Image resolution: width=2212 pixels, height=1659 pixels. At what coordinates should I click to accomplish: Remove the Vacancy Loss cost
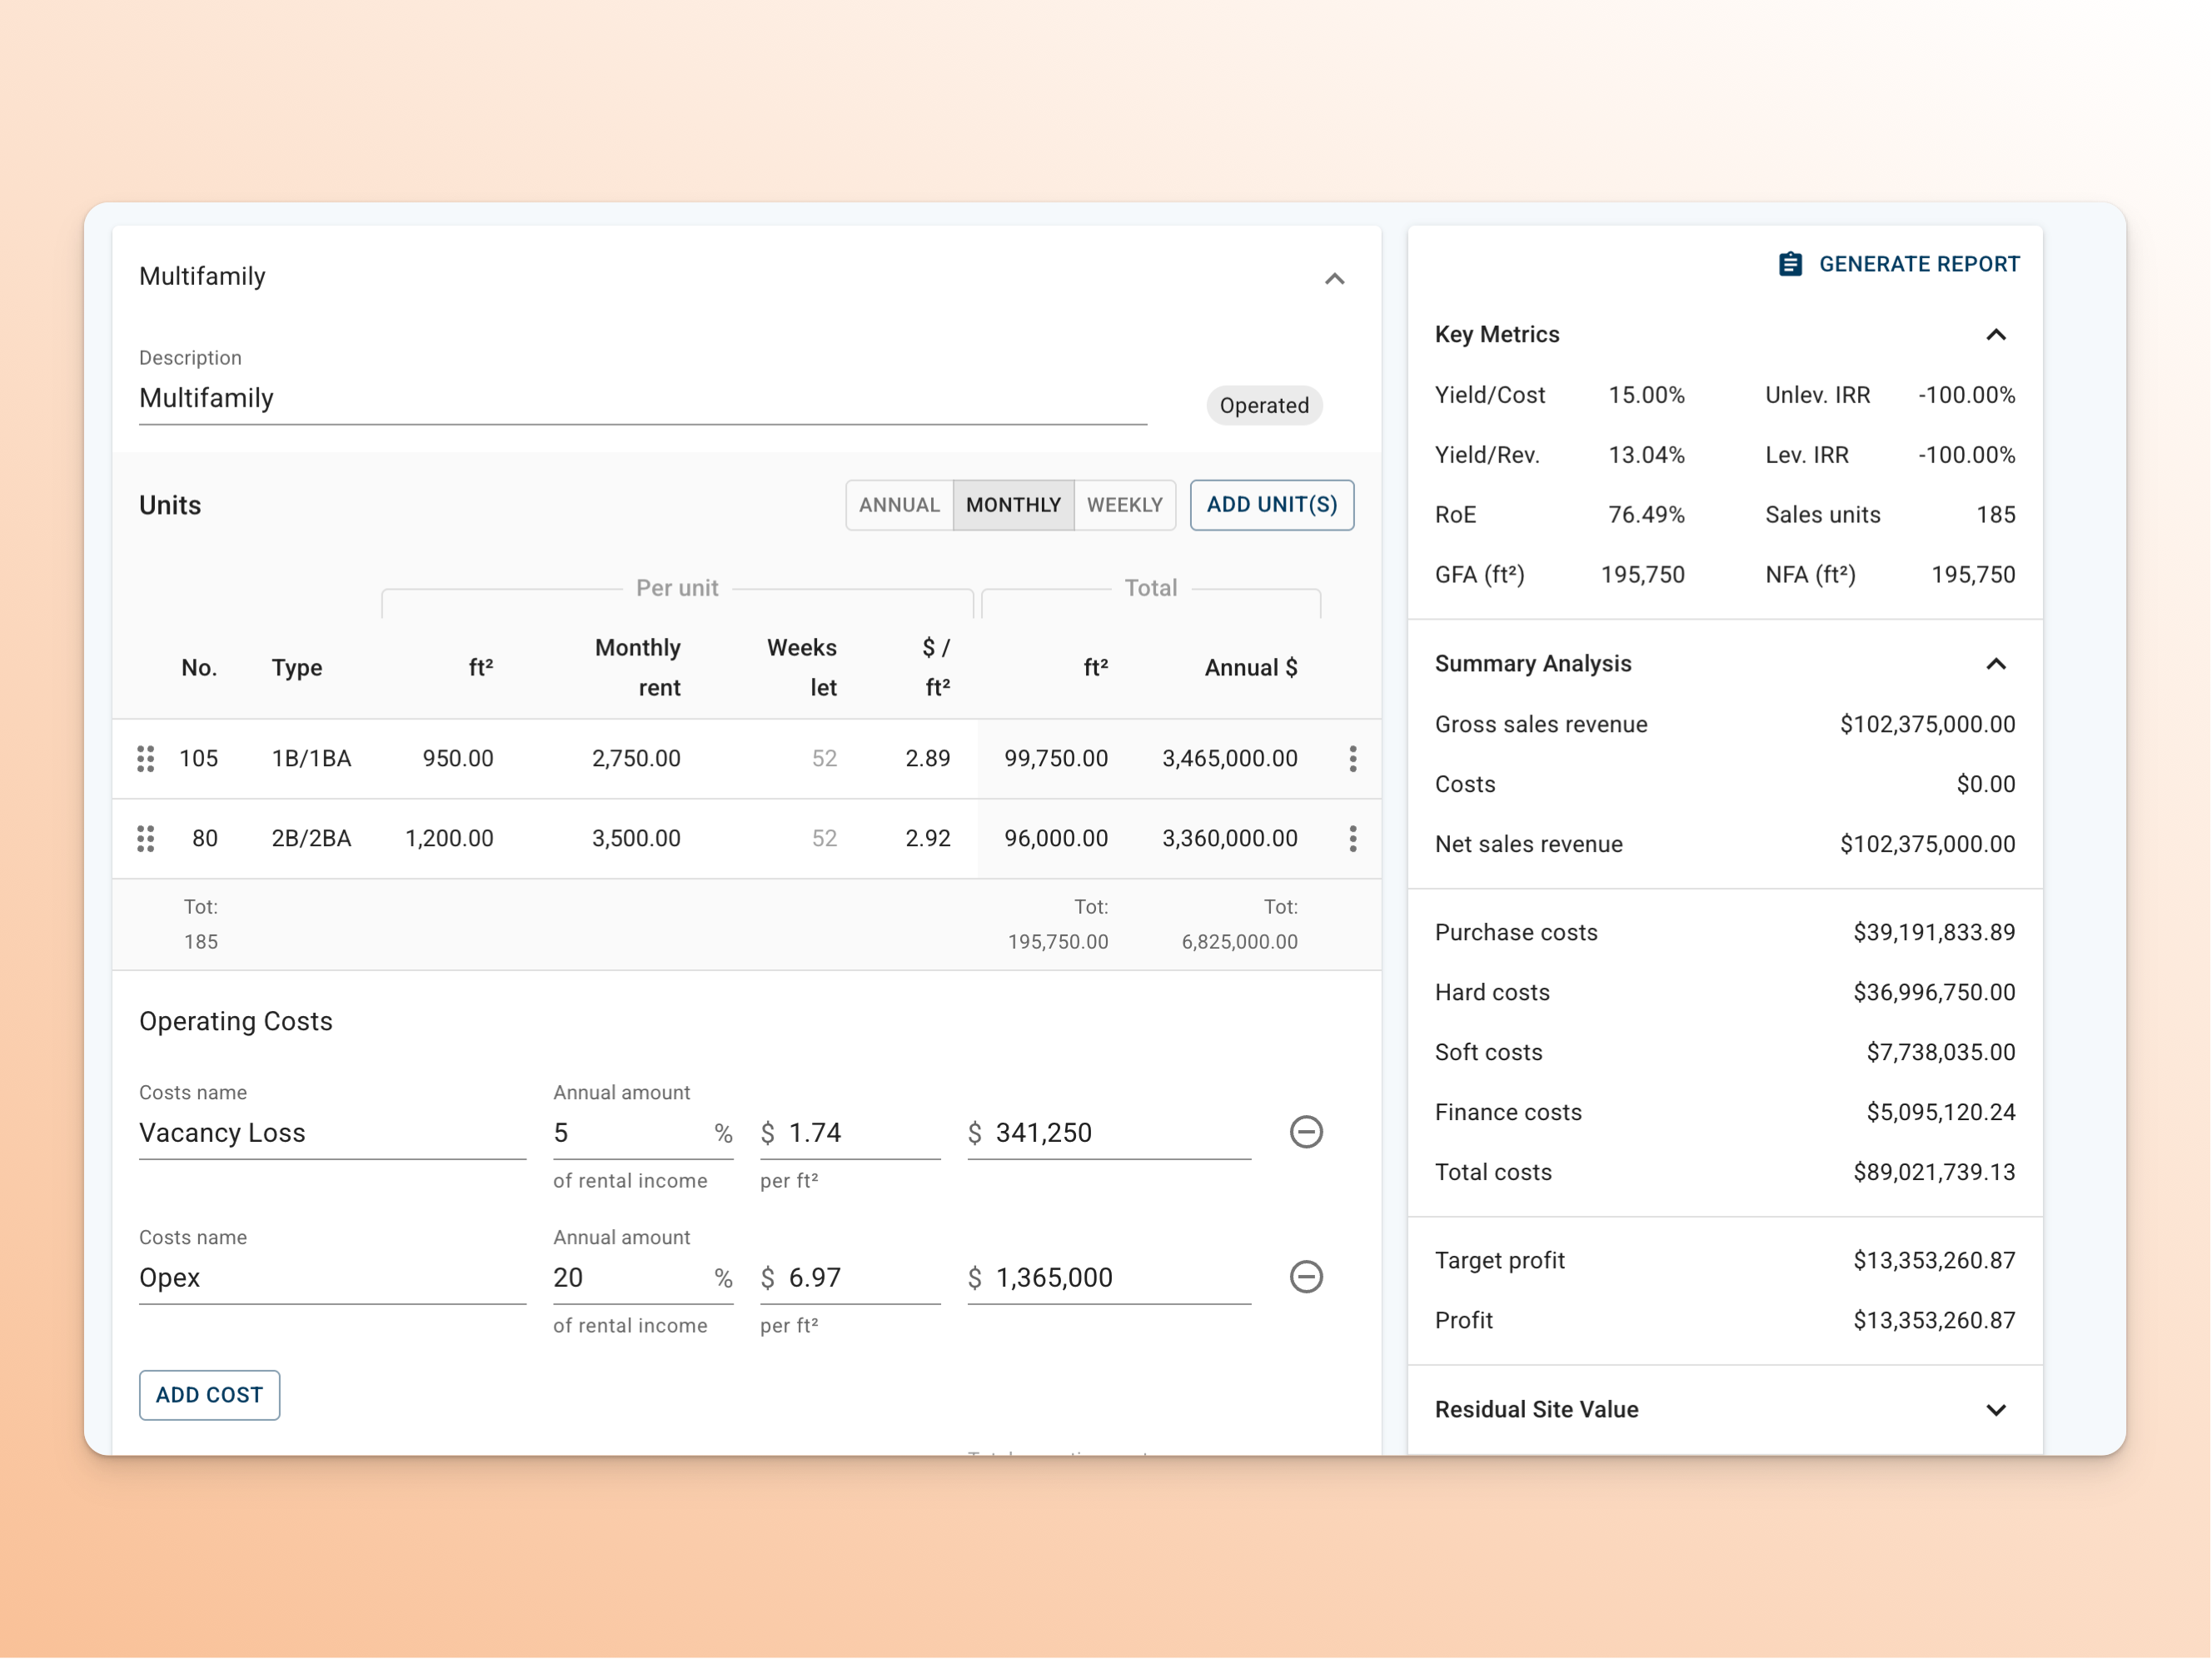point(1306,1132)
